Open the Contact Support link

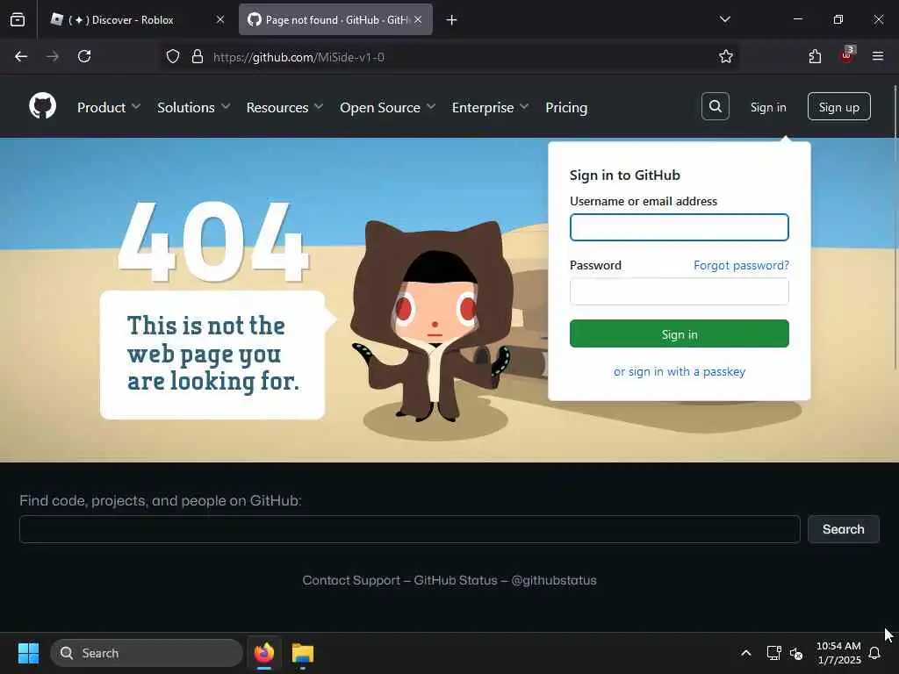[351, 580]
